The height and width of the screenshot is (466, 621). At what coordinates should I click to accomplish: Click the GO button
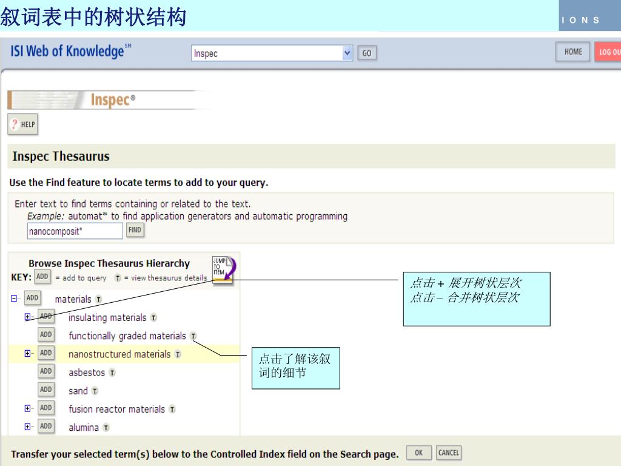[x=367, y=53]
